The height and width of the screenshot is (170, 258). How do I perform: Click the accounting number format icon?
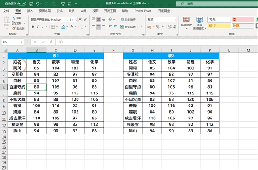pyautogui.click(x=149, y=27)
